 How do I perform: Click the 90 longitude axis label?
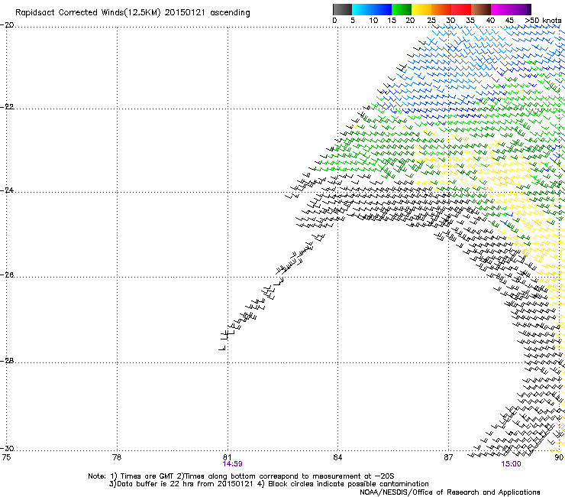(559, 457)
